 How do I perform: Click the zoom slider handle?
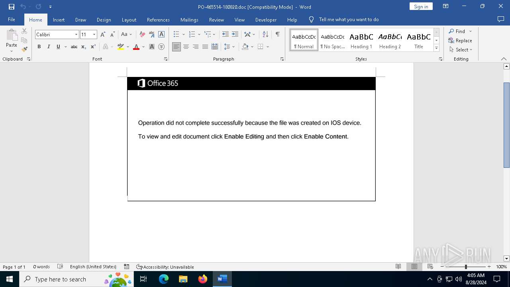[466, 267]
